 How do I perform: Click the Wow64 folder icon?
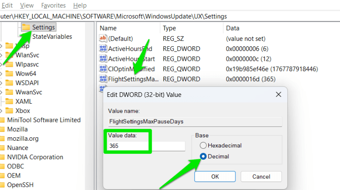point(9,74)
